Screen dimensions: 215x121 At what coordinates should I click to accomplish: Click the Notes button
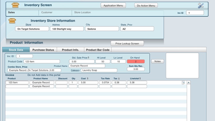coord(157,61)
